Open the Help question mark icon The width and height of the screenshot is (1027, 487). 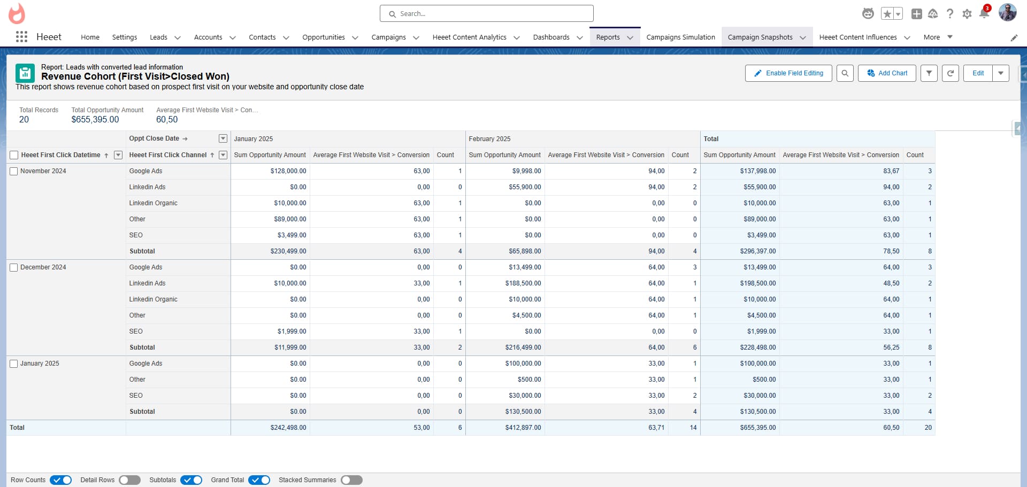949,14
